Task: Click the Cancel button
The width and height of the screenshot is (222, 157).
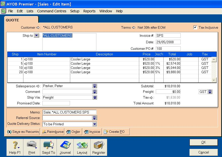Action: click(204, 152)
